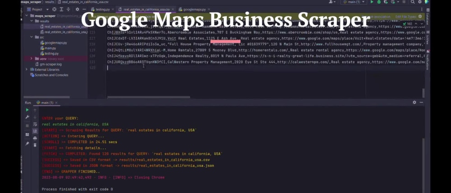This screenshot has height=193, width=451.
Task: Open googlemaps.py in the project tree
Action: (55, 43)
